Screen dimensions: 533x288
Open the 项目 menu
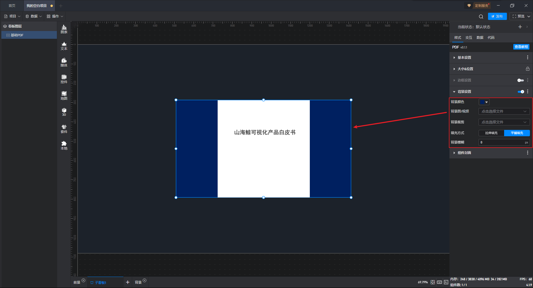tap(12, 16)
